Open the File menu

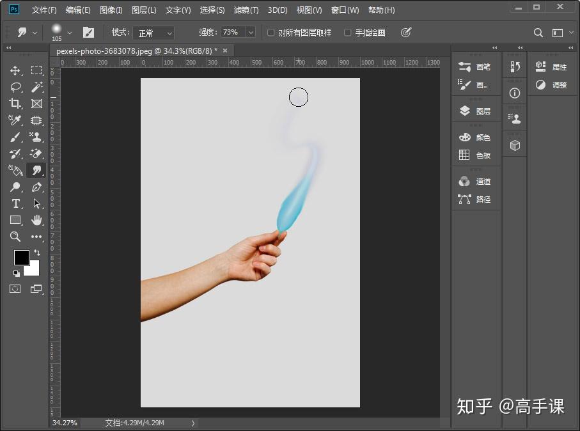[x=44, y=10]
